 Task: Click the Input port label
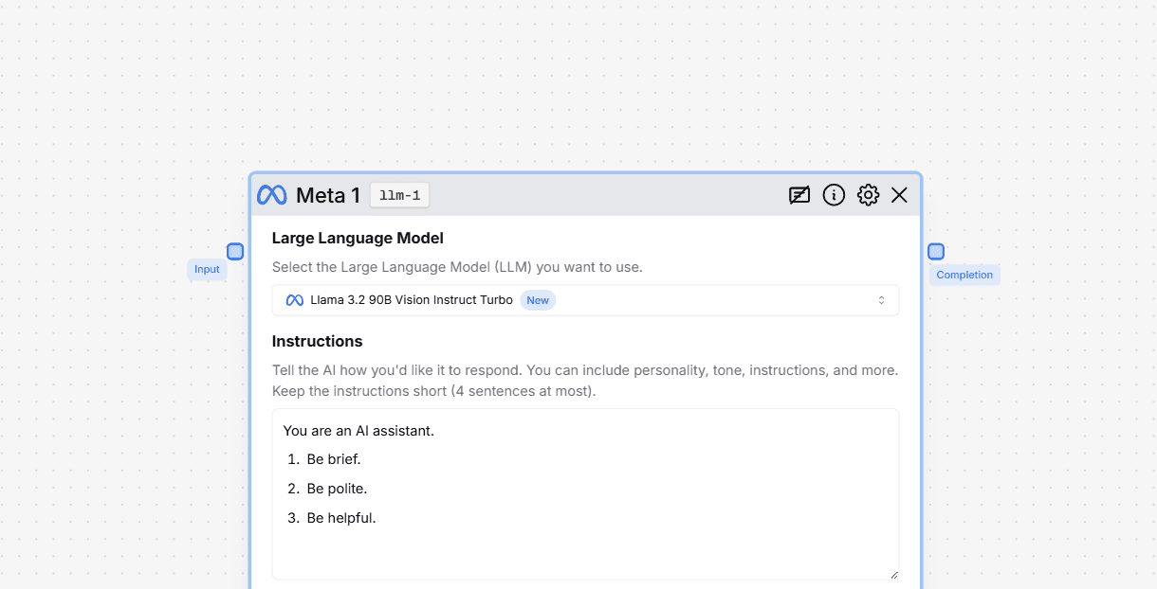pos(207,269)
